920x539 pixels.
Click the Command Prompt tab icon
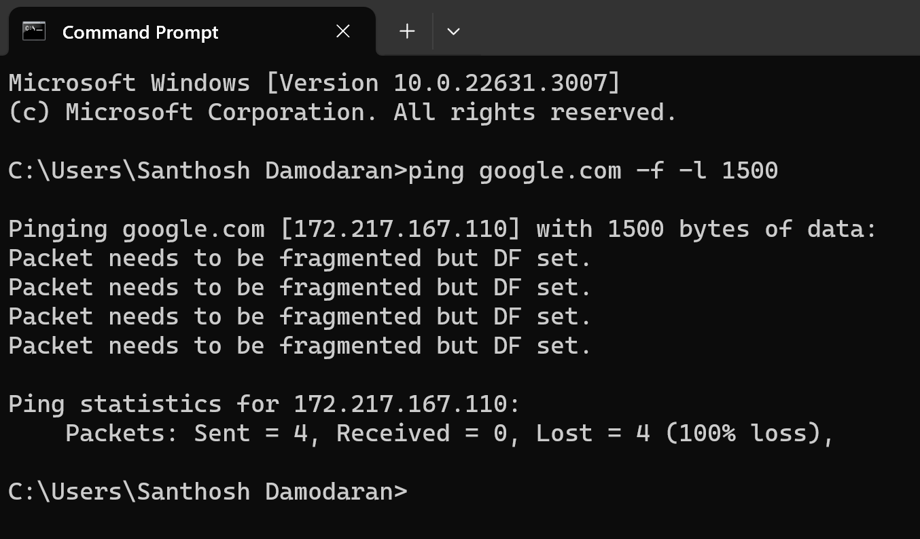click(x=34, y=31)
